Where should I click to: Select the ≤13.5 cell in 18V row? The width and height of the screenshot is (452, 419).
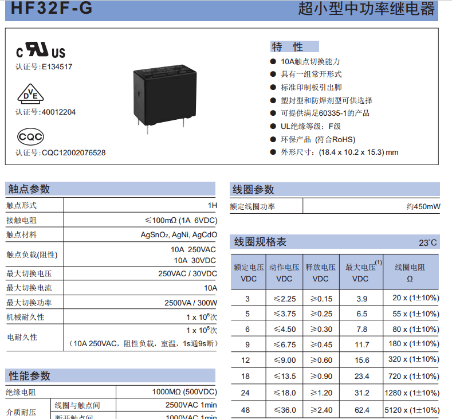tap(285, 377)
